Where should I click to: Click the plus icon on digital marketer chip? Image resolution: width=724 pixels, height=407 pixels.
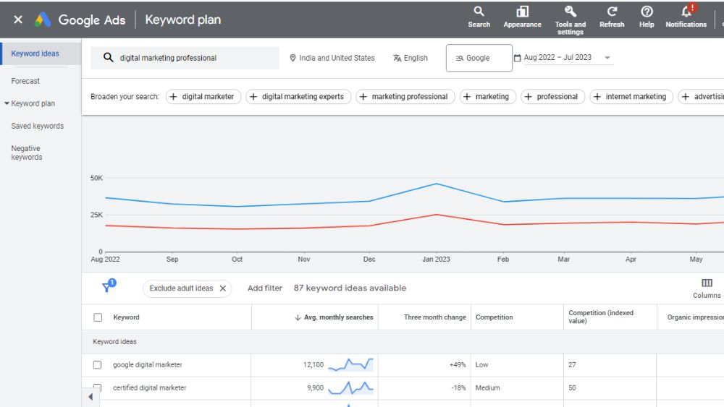[173, 97]
